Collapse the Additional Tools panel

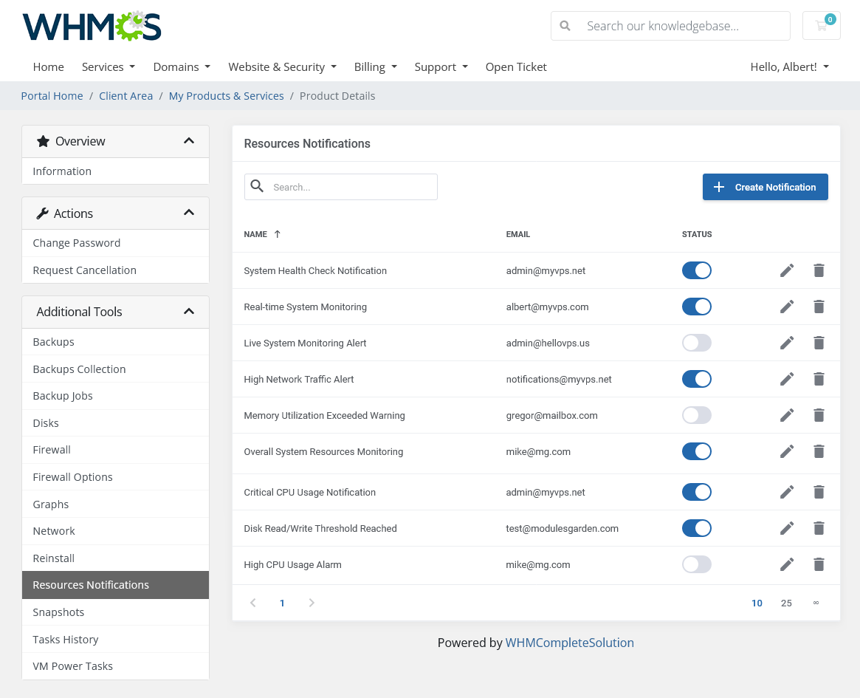(x=189, y=312)
